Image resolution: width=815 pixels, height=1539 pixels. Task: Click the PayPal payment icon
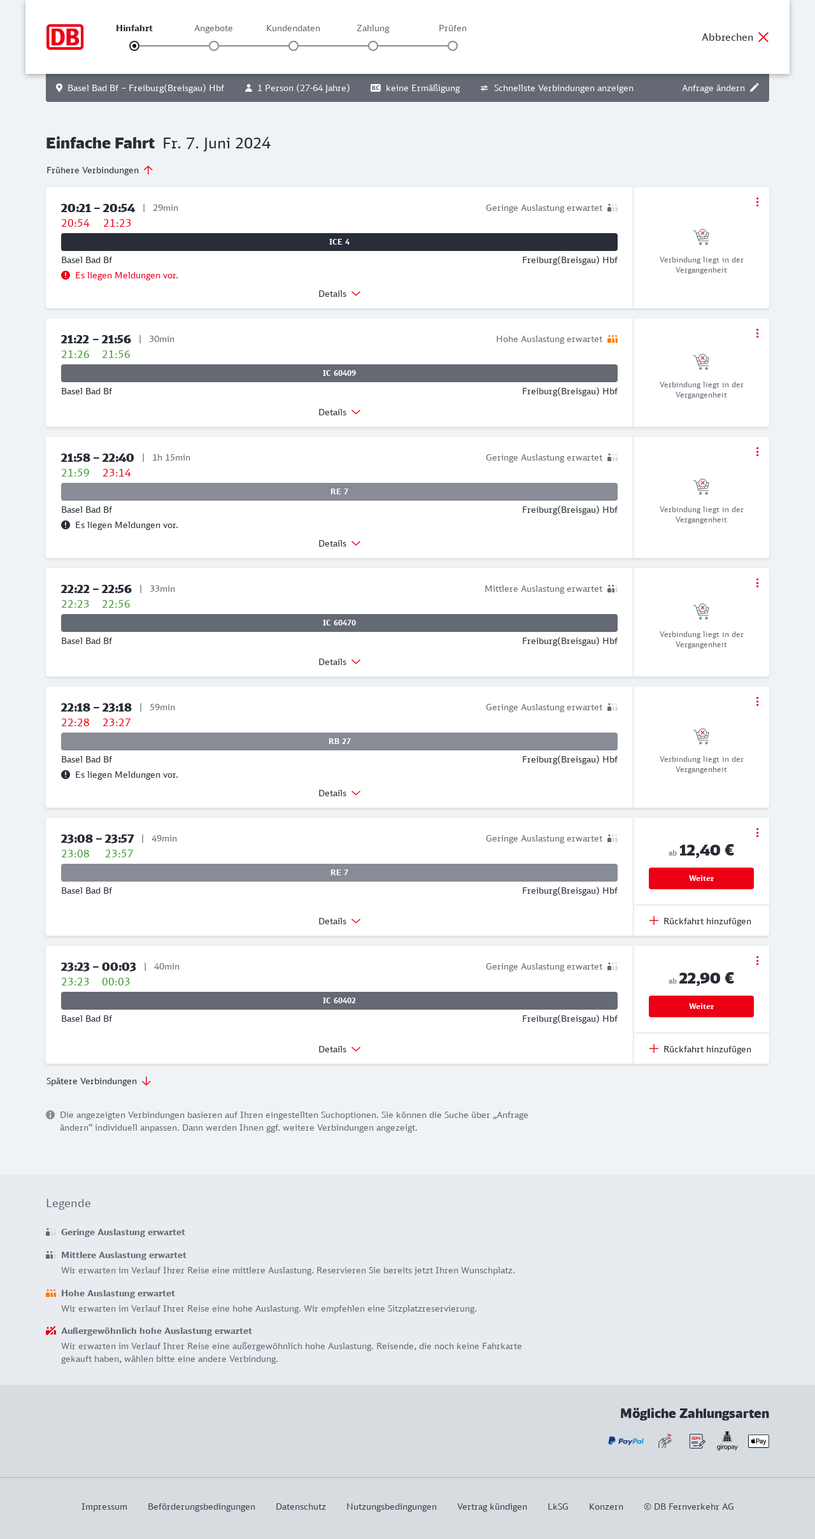(x=626, y=1441)
